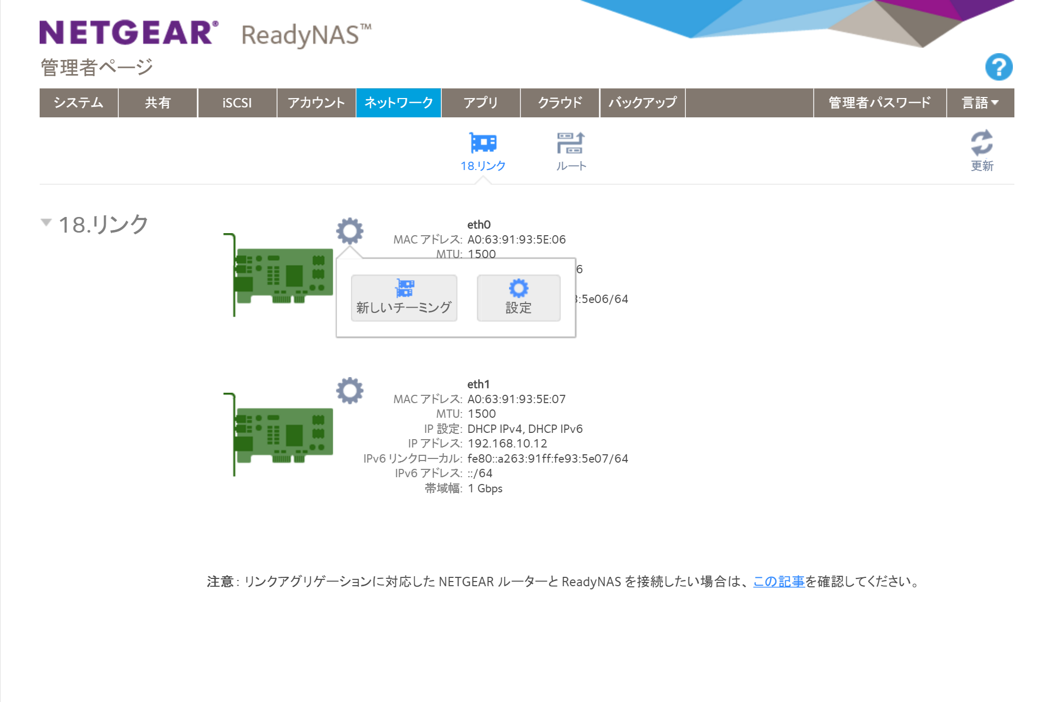Click the 管理者ページ heading

pos(96,67)
